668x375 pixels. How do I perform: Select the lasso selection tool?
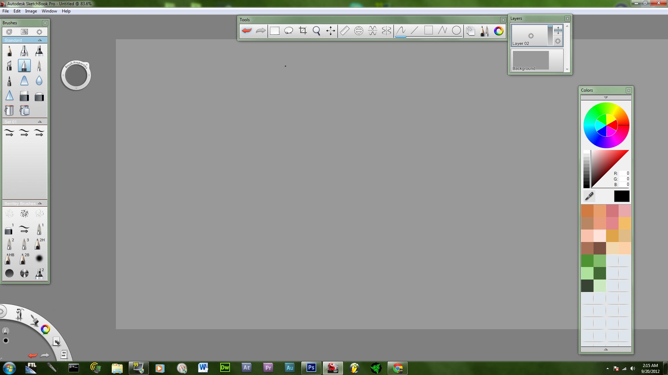(x=289, y=31)
